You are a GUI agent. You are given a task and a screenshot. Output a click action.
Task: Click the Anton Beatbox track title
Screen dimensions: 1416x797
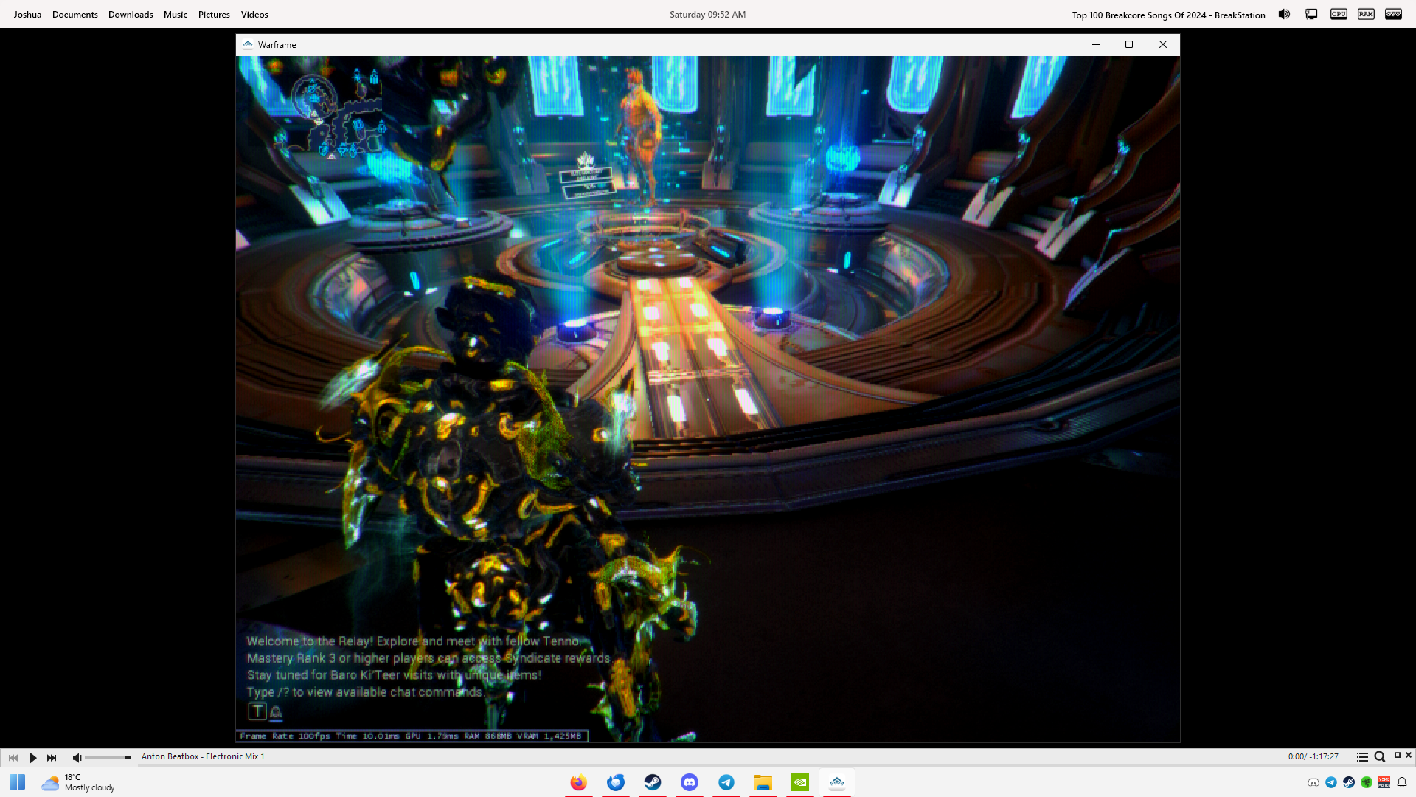click(203, 756)
